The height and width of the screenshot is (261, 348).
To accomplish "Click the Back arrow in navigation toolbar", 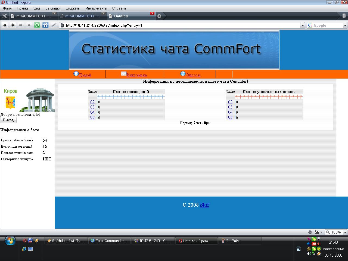I will click(x=13, y=25).
